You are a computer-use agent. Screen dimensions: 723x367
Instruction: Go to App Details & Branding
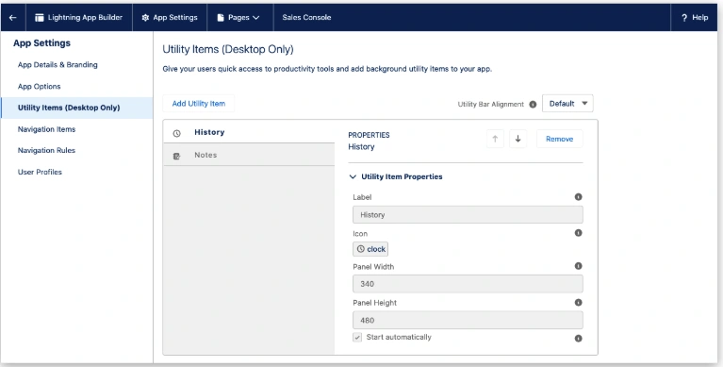pyautogui.click(x=58, y=65)
